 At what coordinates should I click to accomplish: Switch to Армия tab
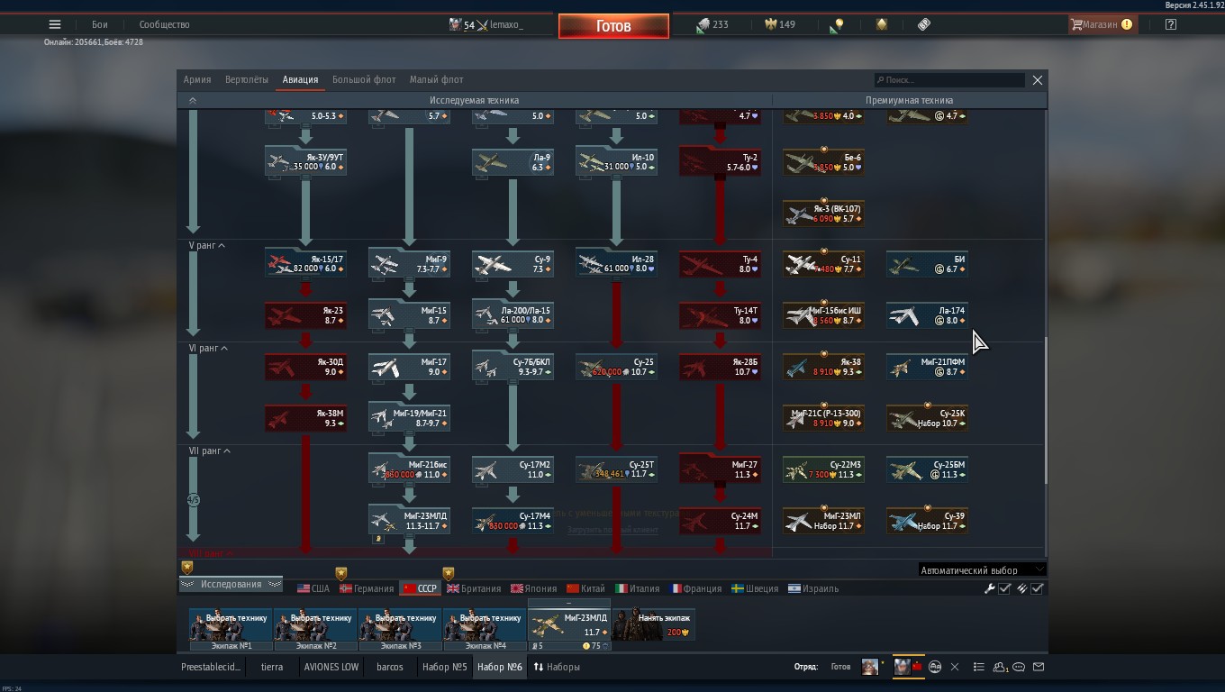point(197,79)
